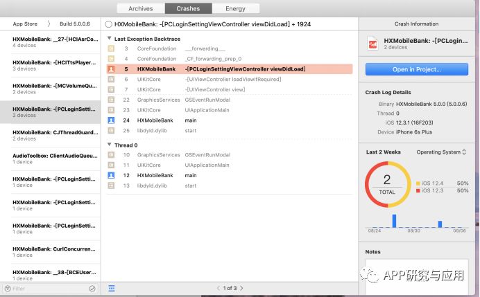This screenshot has height=297, width=480.
Task: Go to next crash log arrow
Action: [241, 288]
